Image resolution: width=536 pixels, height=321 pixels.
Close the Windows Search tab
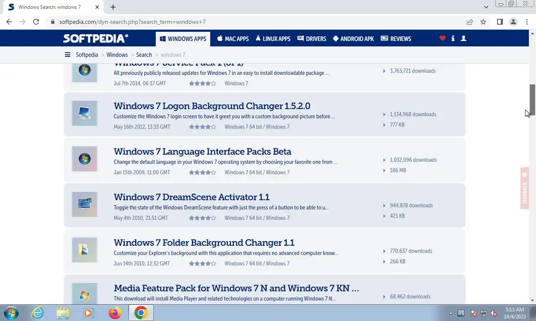97,7
